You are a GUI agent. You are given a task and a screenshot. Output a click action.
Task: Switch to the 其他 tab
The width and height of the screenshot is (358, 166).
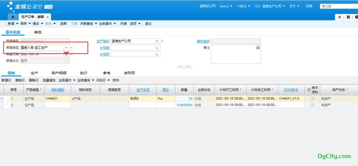38,32
